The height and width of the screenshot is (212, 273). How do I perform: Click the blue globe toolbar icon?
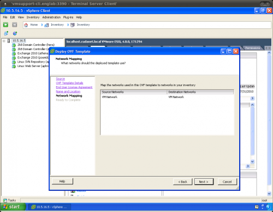tap(15, 33)
